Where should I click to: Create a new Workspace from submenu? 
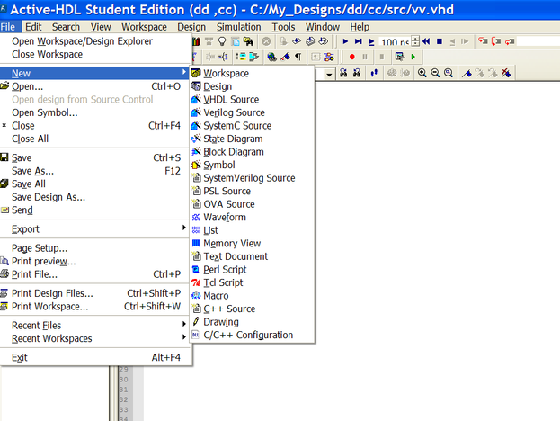tap(253, 73)
